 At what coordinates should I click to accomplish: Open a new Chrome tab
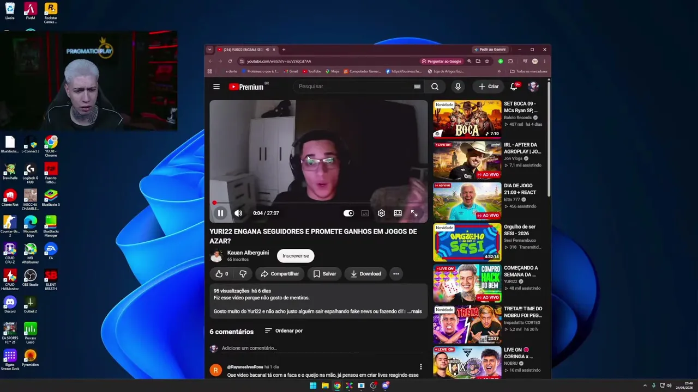tap(284, 50)
